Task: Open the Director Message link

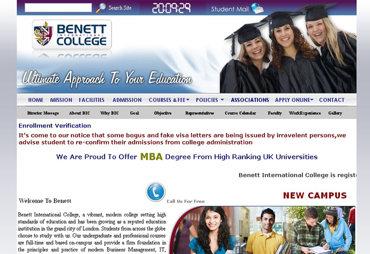Action: click(x=43, y=113)
